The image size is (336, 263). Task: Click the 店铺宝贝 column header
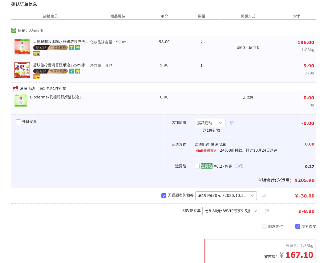[51, 16]
